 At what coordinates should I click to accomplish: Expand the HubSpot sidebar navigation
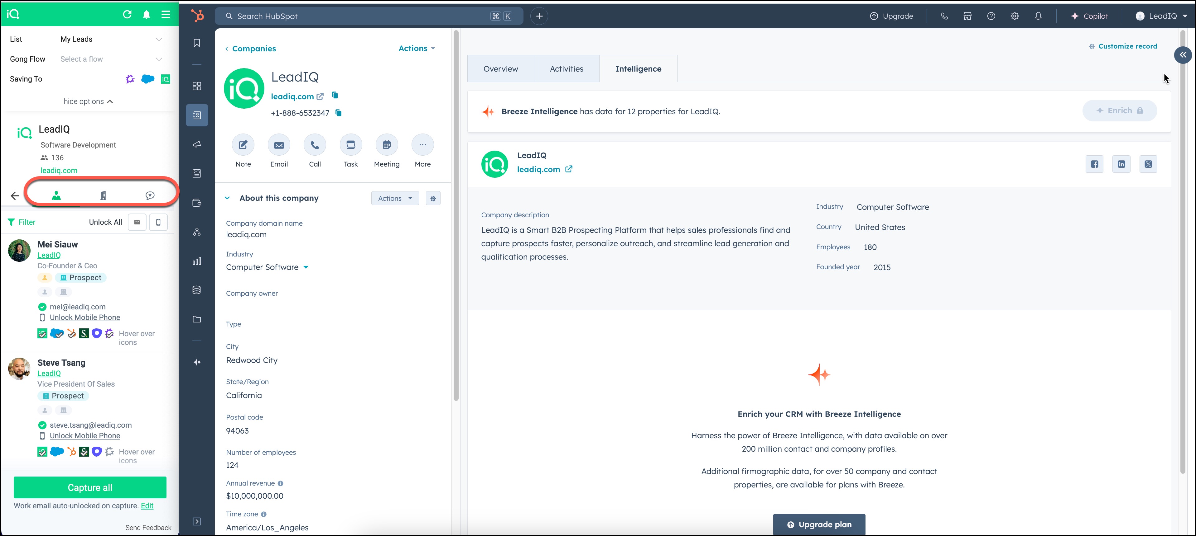point(197,522)
